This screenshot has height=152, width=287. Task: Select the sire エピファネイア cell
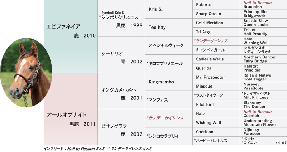70,36
